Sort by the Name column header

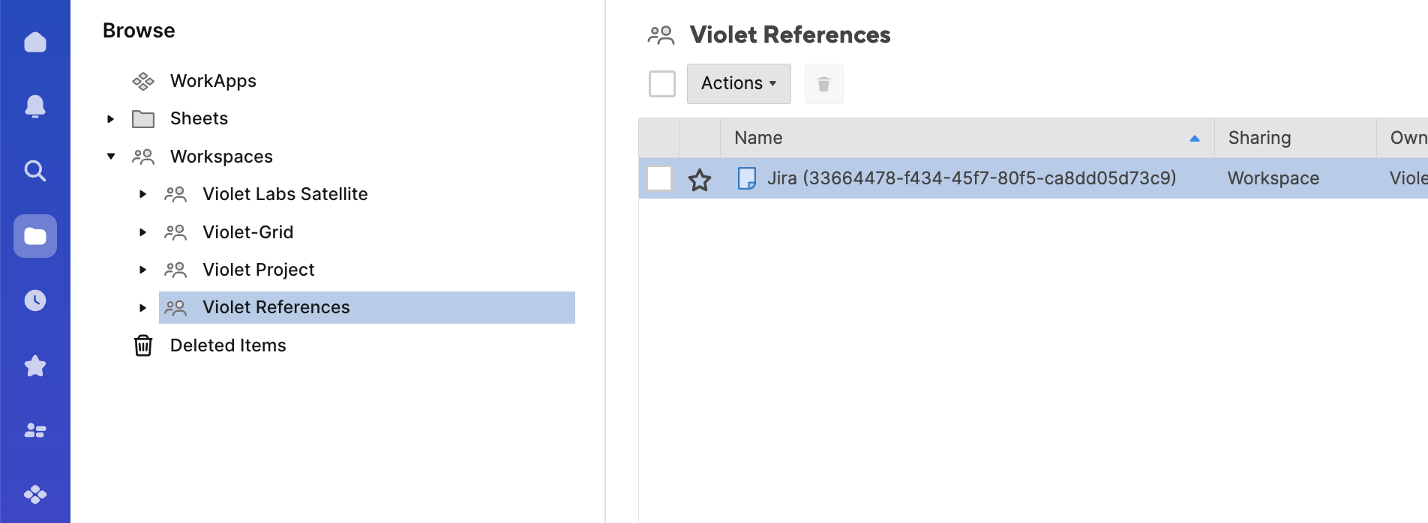pos(758,138)
